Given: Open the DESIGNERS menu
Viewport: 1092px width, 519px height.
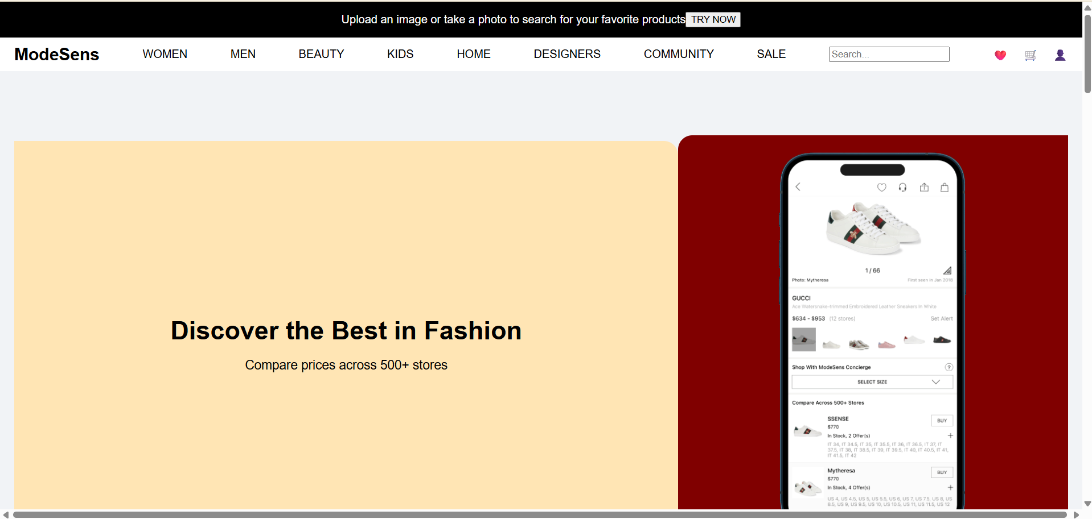Looking at the screenshot, I should point(567,54).
